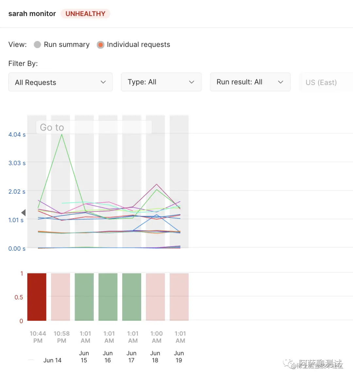Open the Type: All dropdown

tap(161, 82)
